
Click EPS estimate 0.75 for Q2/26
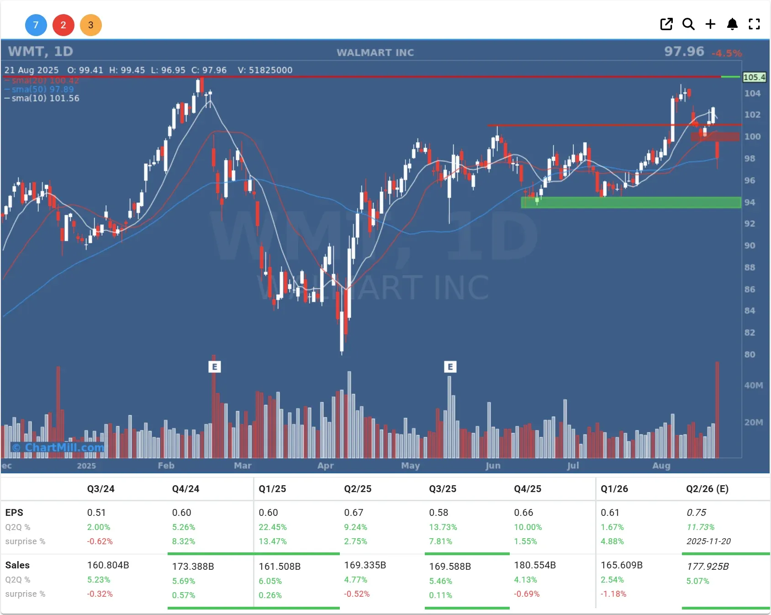(697, 513)
